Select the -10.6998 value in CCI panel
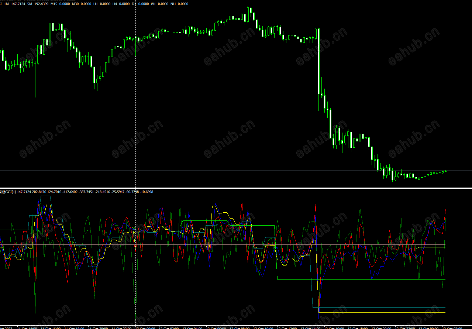The image size is (472, 329). pos(147,192)
